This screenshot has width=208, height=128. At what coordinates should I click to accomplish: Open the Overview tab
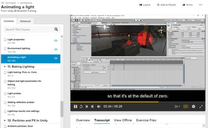point(83,120)
